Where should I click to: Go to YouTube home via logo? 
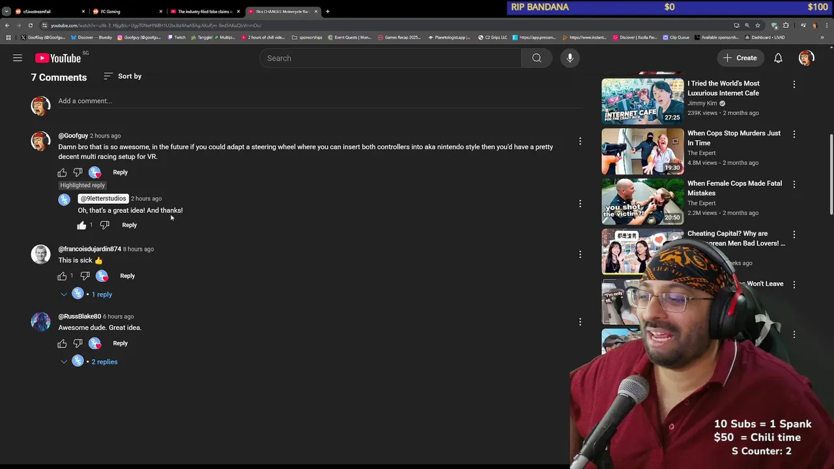[58, 58]
